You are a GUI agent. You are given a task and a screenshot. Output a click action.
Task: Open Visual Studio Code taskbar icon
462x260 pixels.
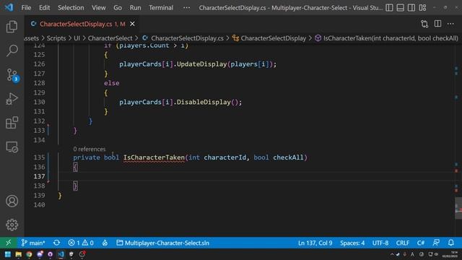[61, 254]
